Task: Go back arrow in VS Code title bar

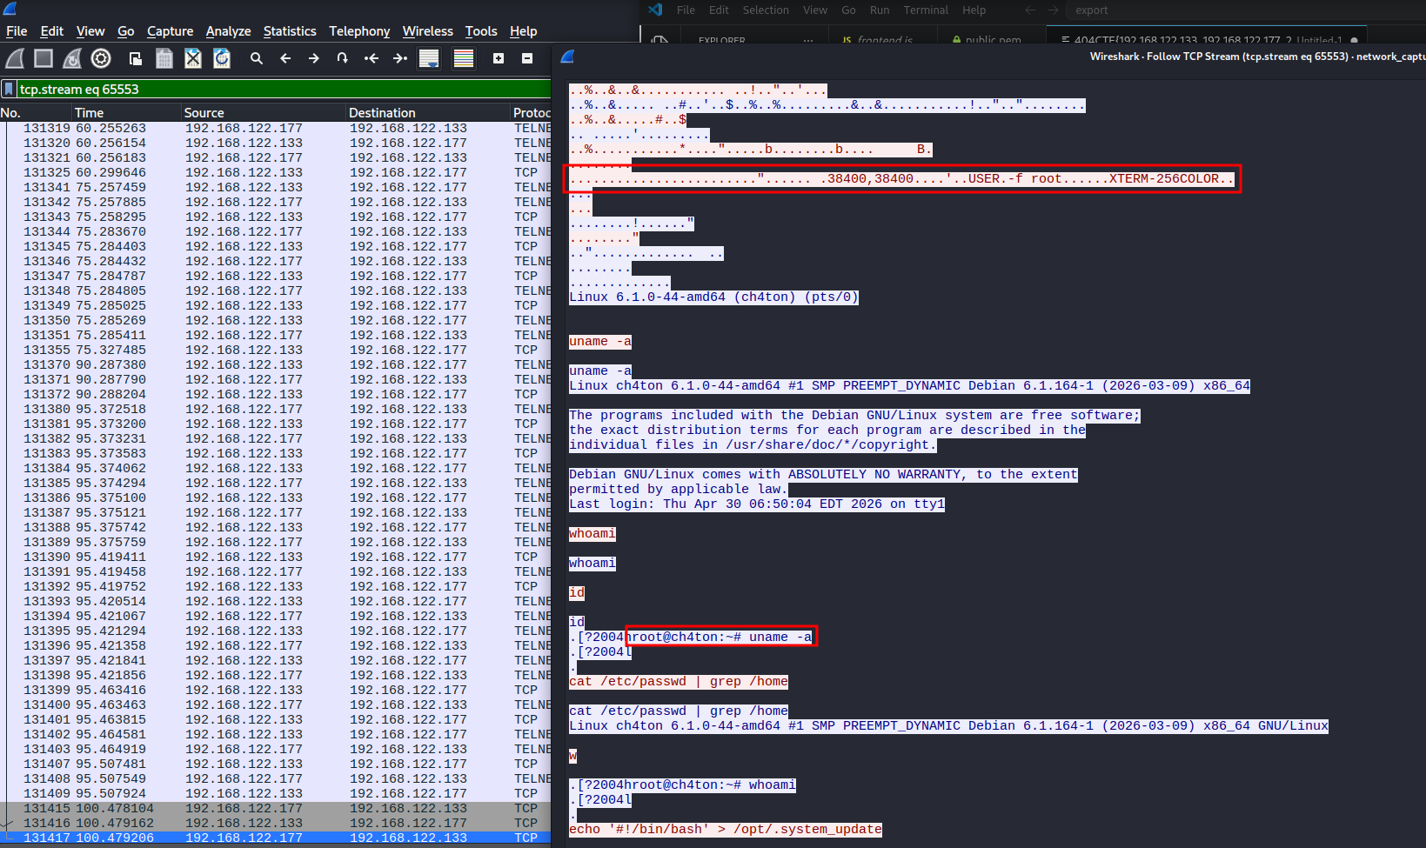Action: click(x=1030, y=10)
